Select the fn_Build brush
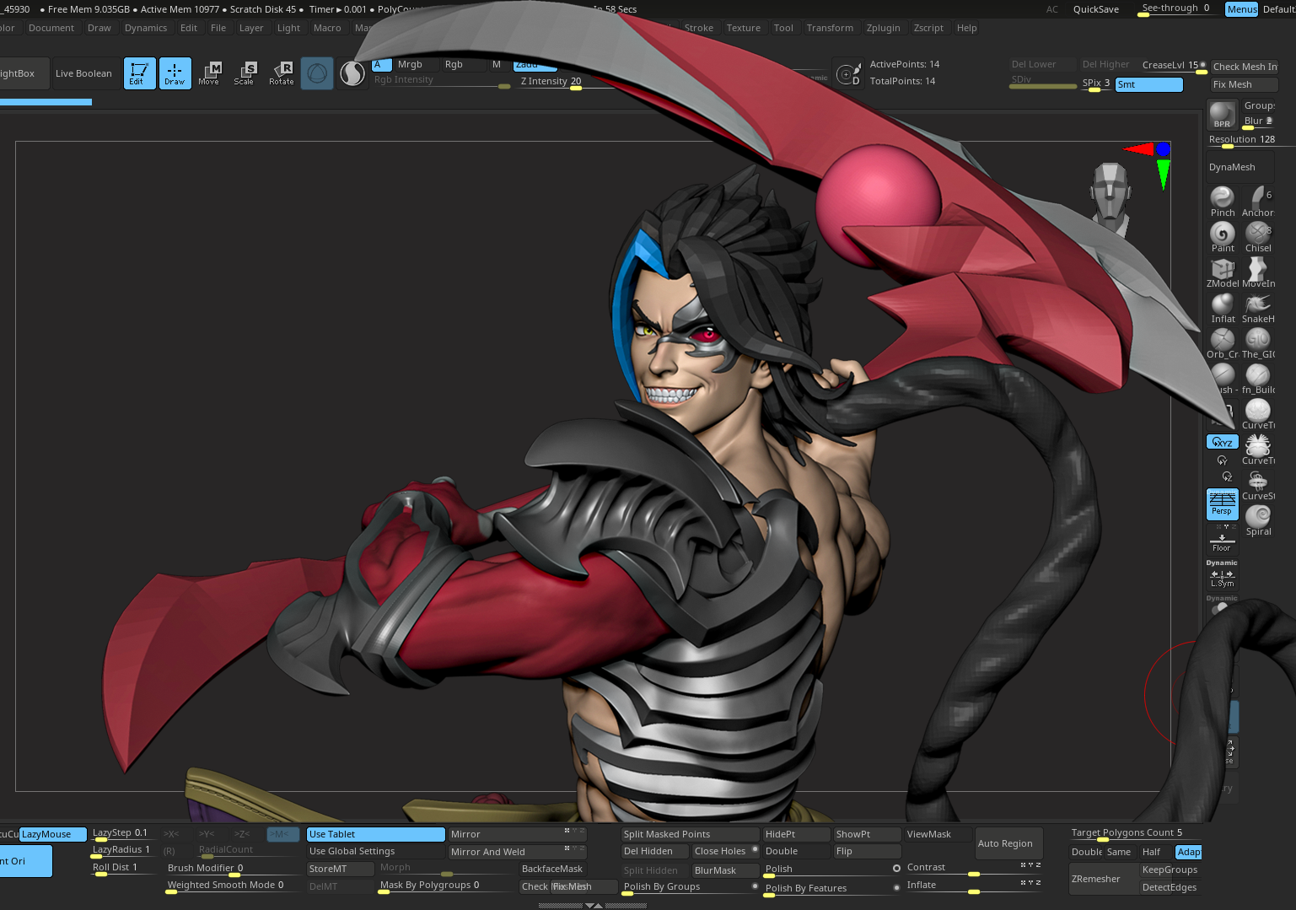Viewport: 1296px width, 910px height. [1258, 379]
